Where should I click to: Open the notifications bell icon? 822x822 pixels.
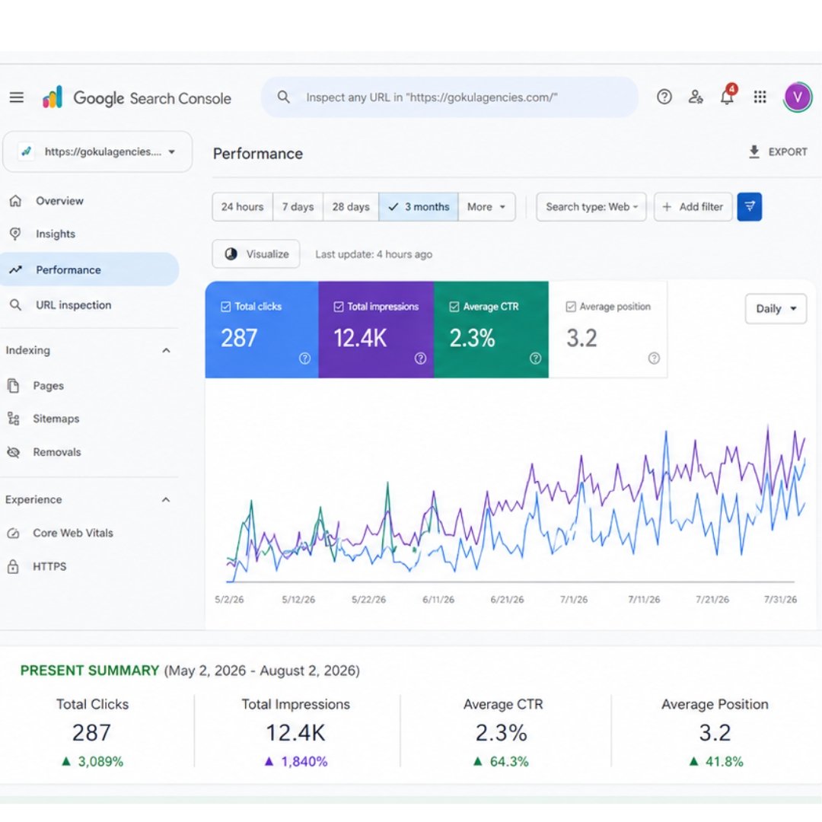pos(727,96)
